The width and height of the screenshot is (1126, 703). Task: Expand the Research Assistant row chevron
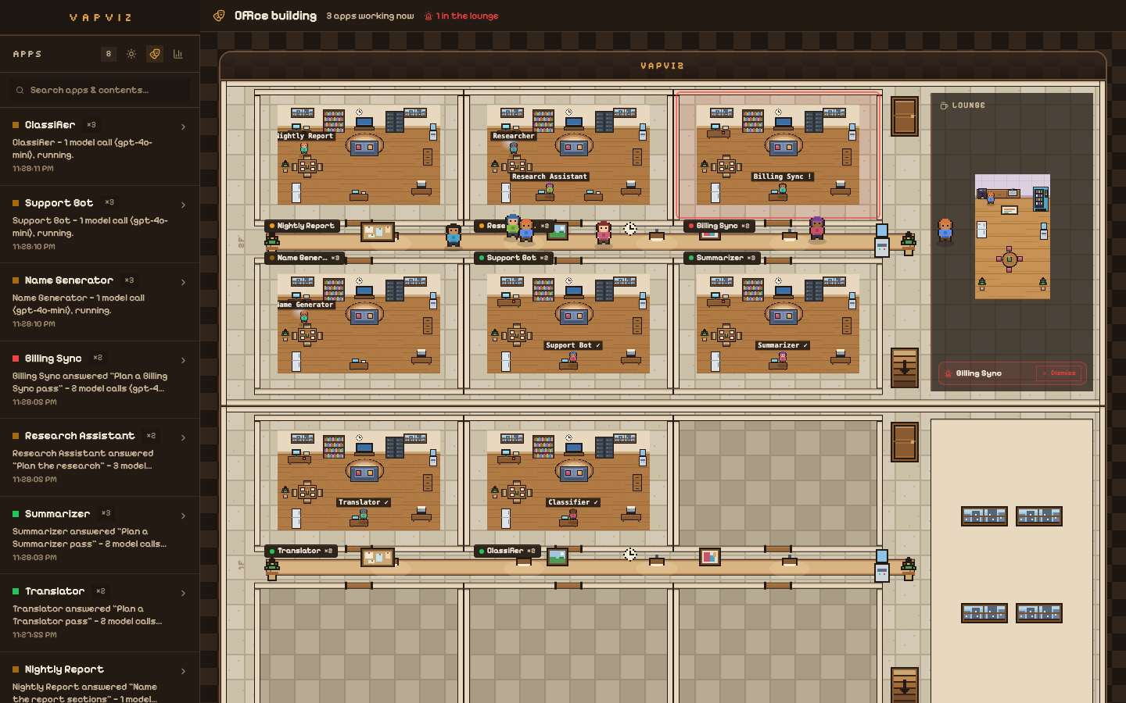(184, 437)
